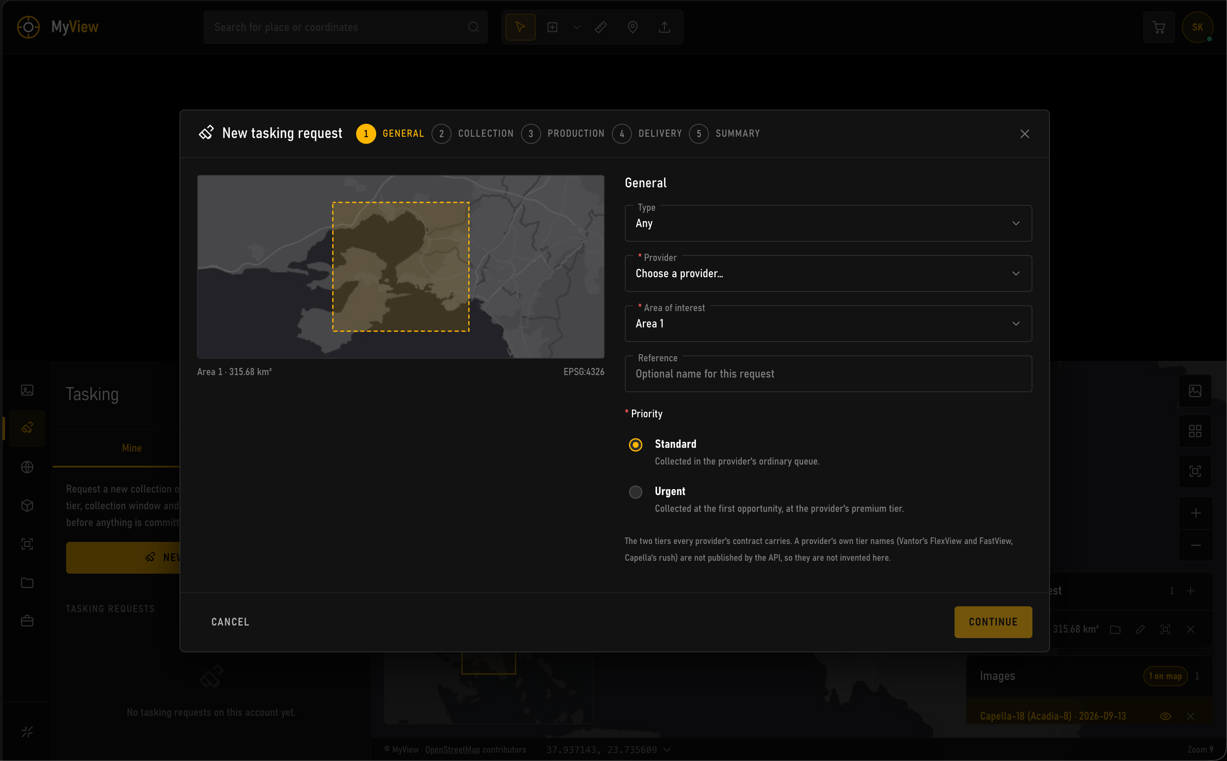Click the Cancel button
Screen dimensions: 1227x761
[230, 622]
